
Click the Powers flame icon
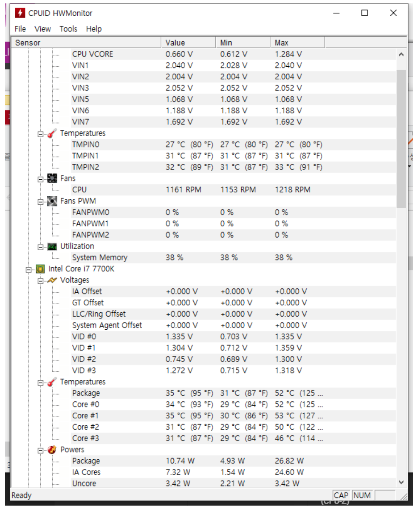pyautogui.click(x=52, y=450)
